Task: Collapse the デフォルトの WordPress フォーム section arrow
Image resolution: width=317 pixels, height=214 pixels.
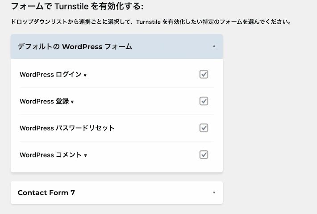Action: [214, 46]
